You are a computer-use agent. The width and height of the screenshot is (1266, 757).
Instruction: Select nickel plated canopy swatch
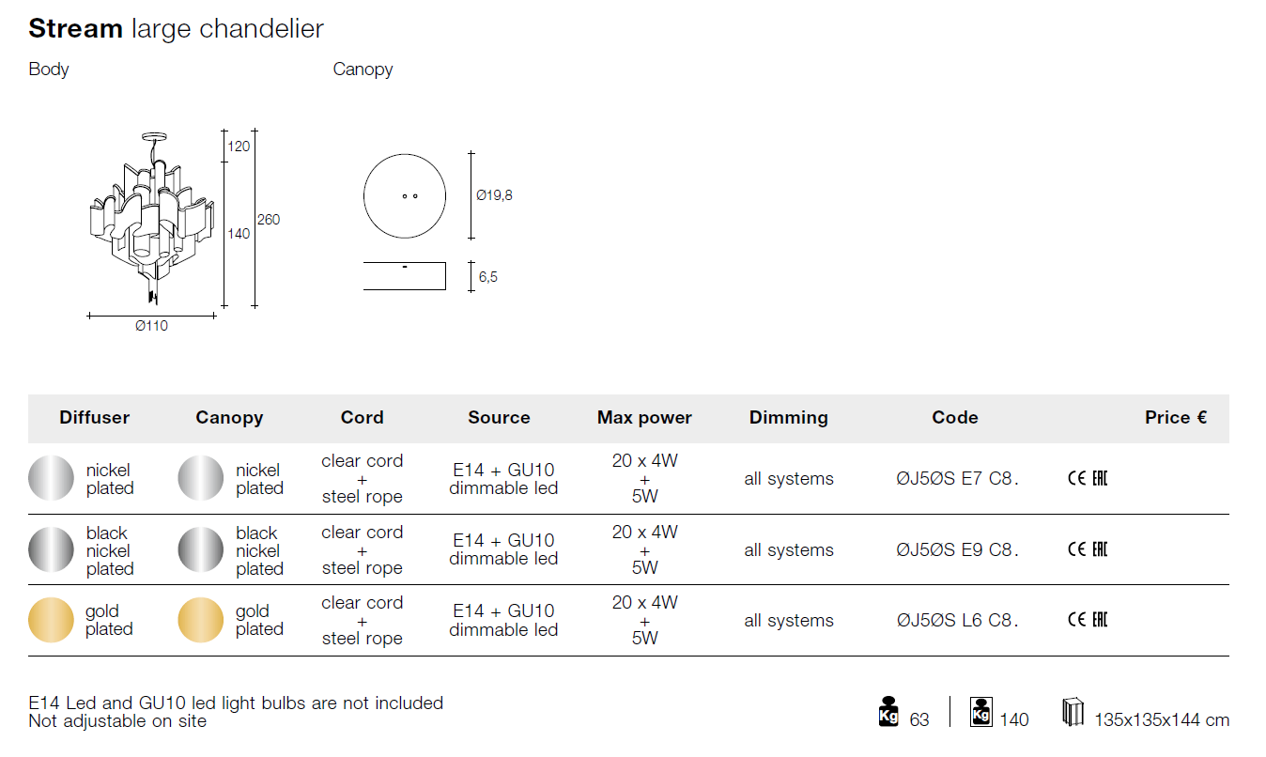click(200, 479)
